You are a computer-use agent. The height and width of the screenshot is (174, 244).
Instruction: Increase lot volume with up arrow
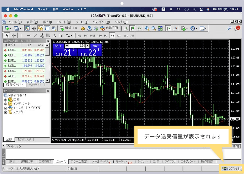click(88, 46)
